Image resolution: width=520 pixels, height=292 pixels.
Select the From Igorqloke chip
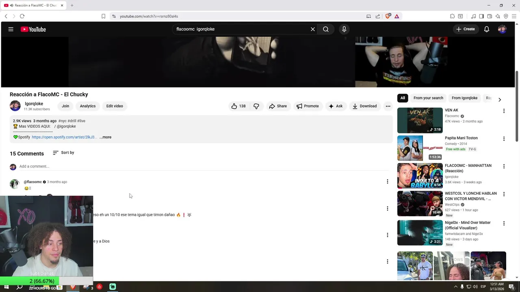pyautogui.click(x=464, y=98)
